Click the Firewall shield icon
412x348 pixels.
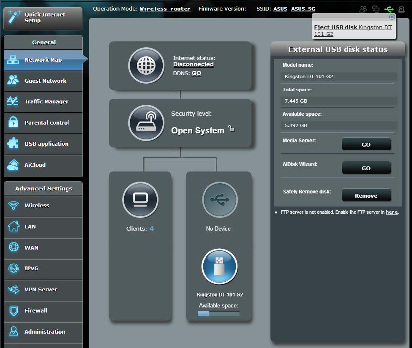click(14, 311)
